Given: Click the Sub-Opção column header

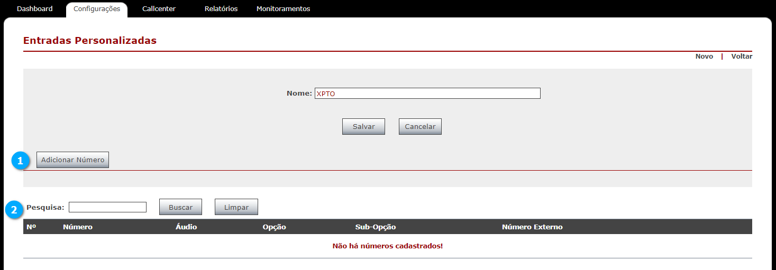Looking at the screenshot, I should point(376,227).
